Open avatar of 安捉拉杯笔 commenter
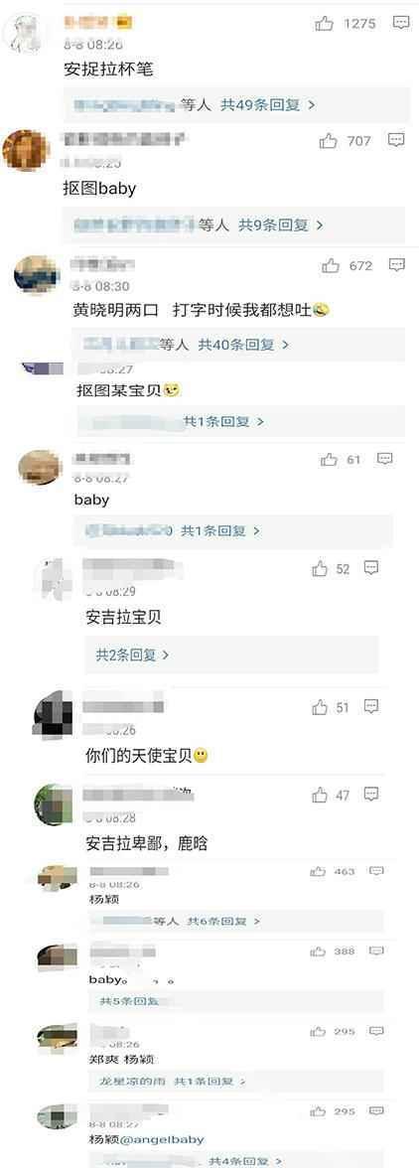The height and width of the screenshot is (1168, 419). (28, 33)
